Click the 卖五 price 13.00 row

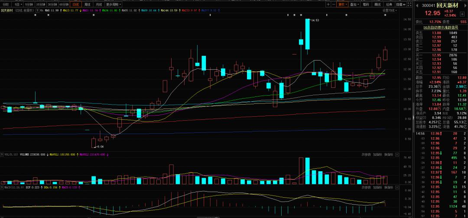click(441, 33)
